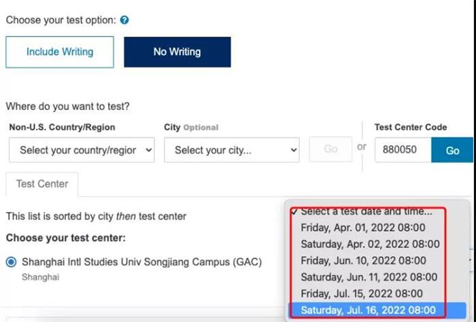The image size is (476, 322).
Task: Select Friday, Jun. 10, 2022 08:00 date
Action: (x=363, y=260)
